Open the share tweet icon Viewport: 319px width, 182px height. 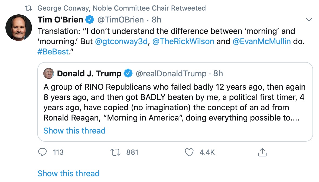(262, 152)
